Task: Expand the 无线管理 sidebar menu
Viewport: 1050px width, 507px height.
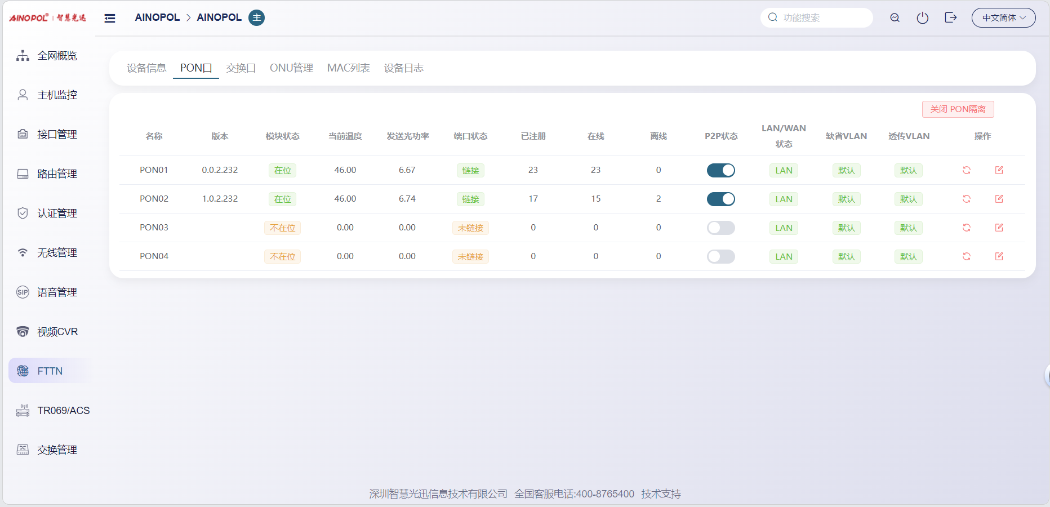Action: (57, 253)
